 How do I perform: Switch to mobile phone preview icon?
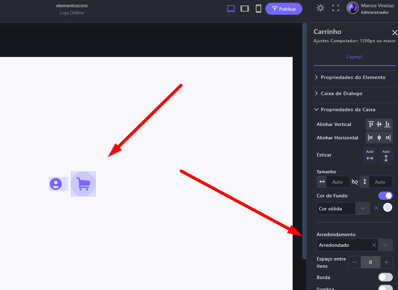pyautogui.click(x=258, y=9)
